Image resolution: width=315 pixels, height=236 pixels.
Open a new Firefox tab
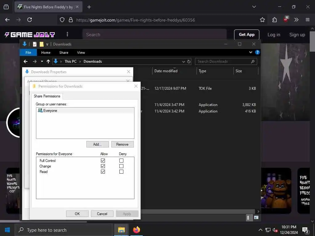[x=89, y=7]
